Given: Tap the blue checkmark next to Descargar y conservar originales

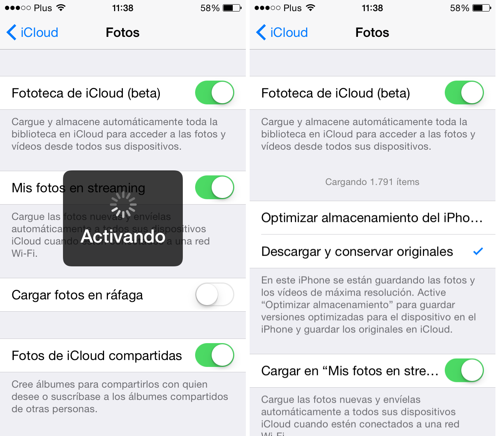Looking at the screenshot, I should (x=478, y=251).
